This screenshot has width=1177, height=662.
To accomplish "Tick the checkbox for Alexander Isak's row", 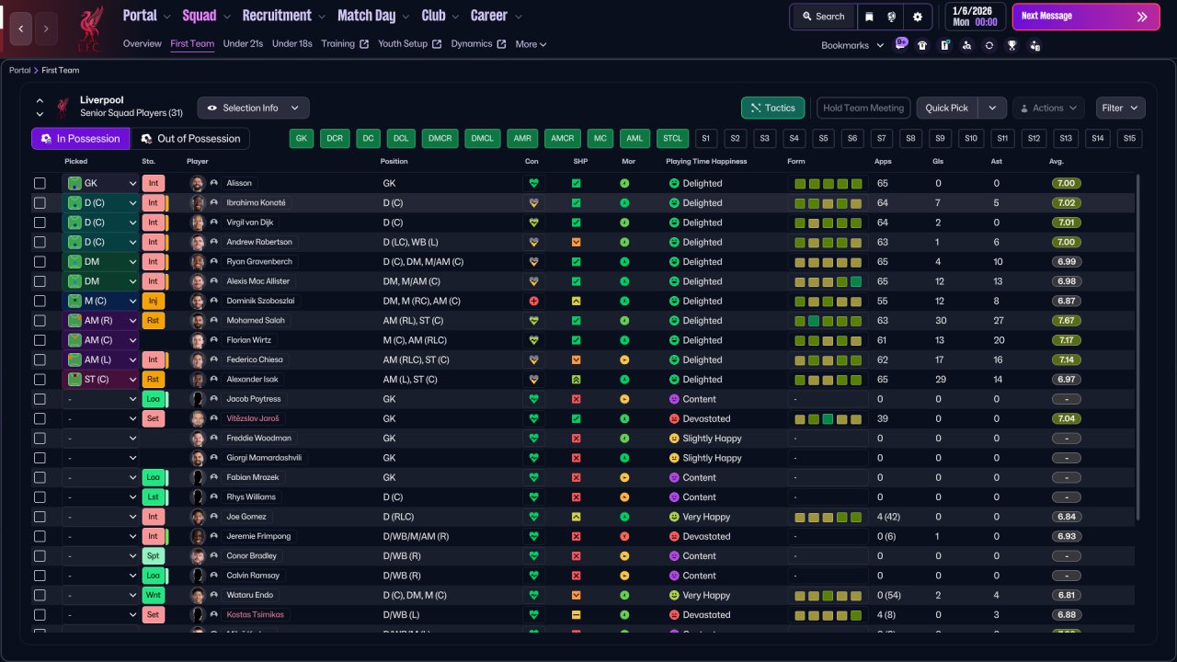I will 40,379.
